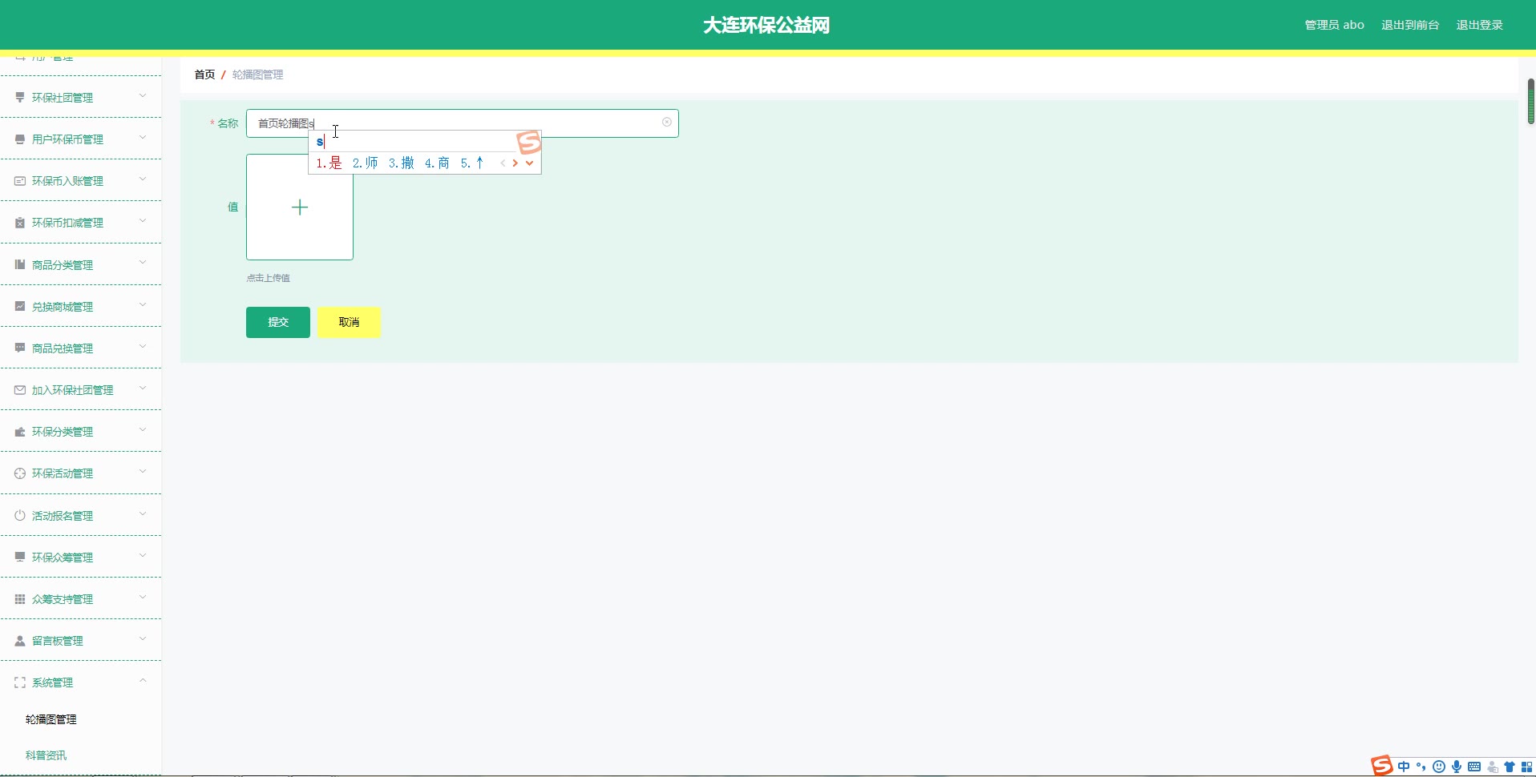The width and height of the screenshot is (1536, 777).
Task: Expand the 兑换商城管理 submenu arrow
Action: click(x=143, y=304)
